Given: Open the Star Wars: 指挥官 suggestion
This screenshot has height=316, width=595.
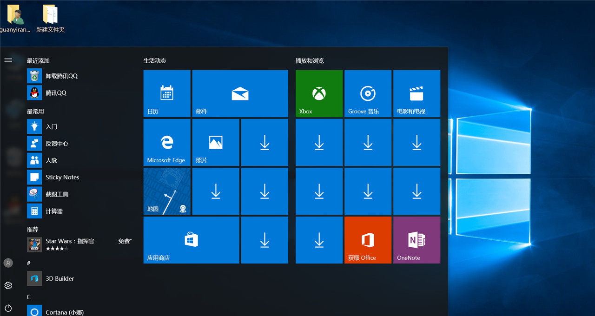Looking at the screenshot, I should (x=80, y=245).
